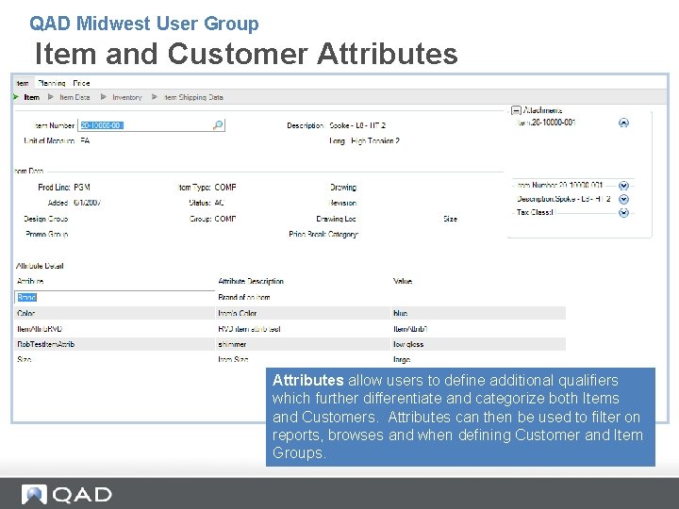Image resolution: width=679 pixels, height=509 pixels.
Task: Click the Item Number lookup magnifier icon
Action: coord(218,125)
